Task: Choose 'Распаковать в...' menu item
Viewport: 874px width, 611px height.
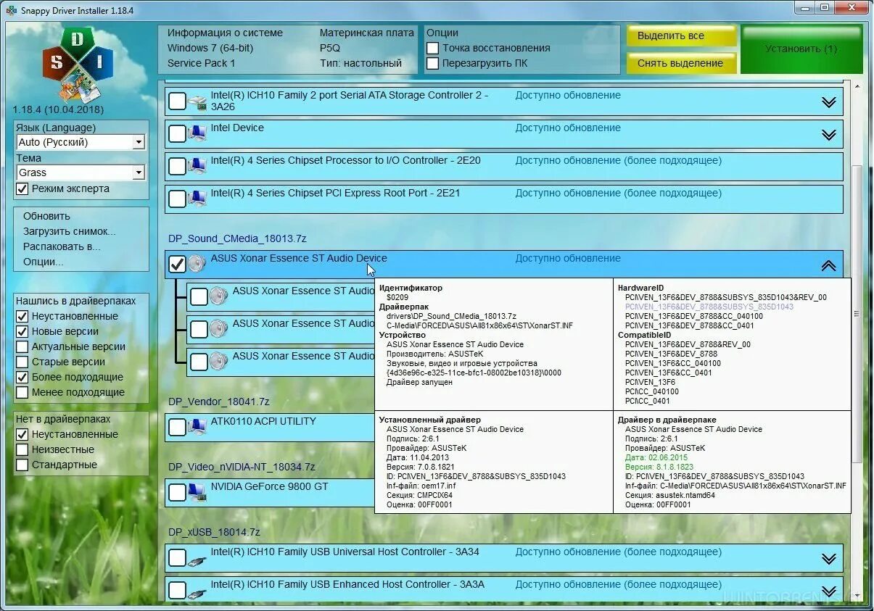Action: pyautogui.click(x=62, y=246)
